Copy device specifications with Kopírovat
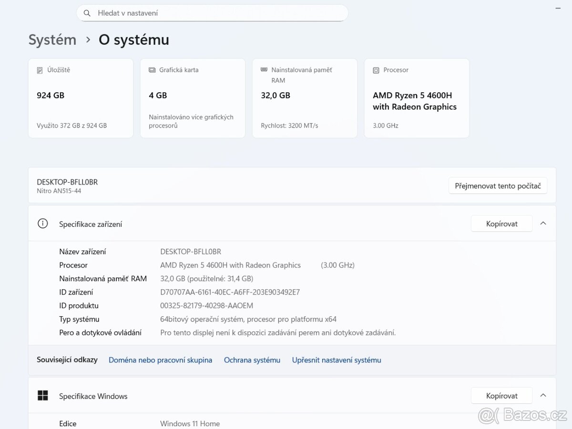This screenshot has height=429, width=572. click(x=501, y=224)
